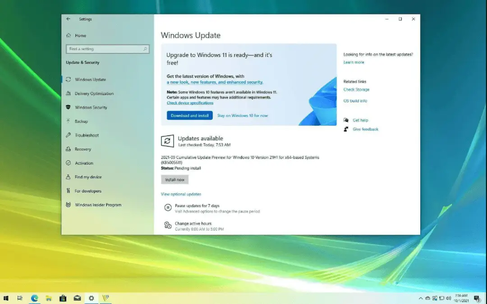This screenshot has height=304, width=487.
Task: Open Windows Insider Program settings
Action: [98, 205]
